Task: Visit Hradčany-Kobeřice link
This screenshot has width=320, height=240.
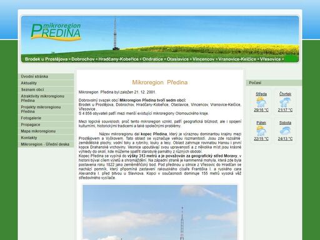Action: [118, 59]
